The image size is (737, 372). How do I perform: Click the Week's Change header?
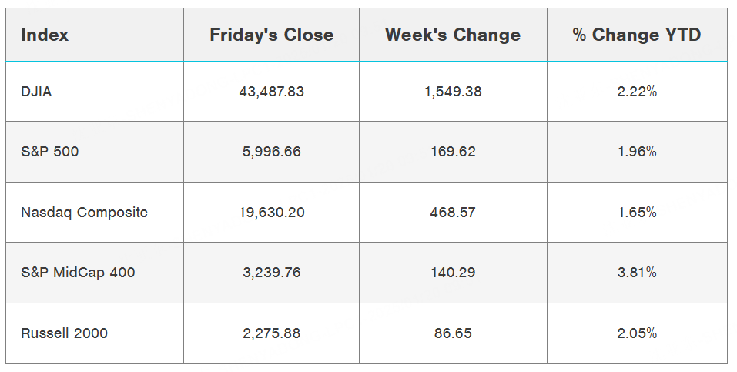coord(453,35)
